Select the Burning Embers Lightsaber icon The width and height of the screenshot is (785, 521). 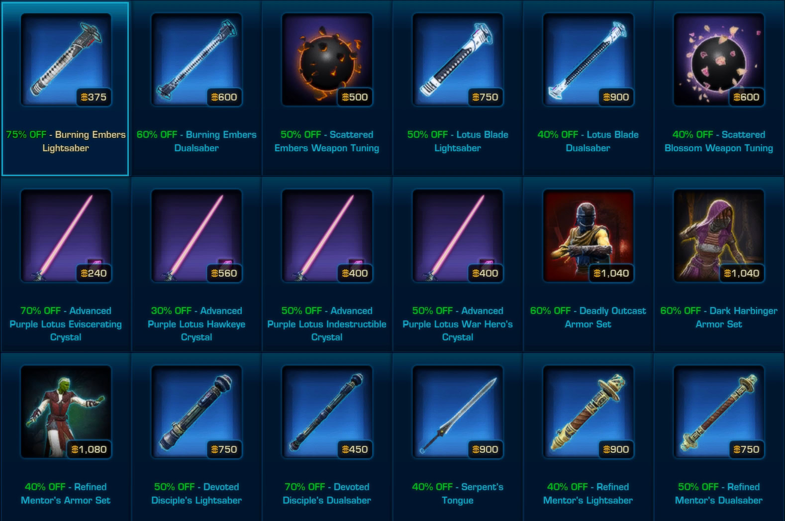[x=66, y=60]
